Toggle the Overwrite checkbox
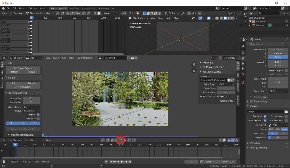Screen dimensions: 290x168 click(265, 116)
